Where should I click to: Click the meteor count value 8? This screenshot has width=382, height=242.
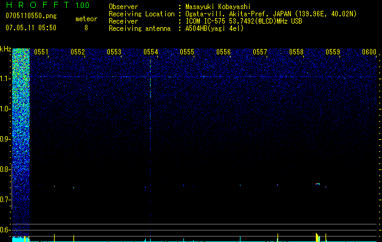86,28
